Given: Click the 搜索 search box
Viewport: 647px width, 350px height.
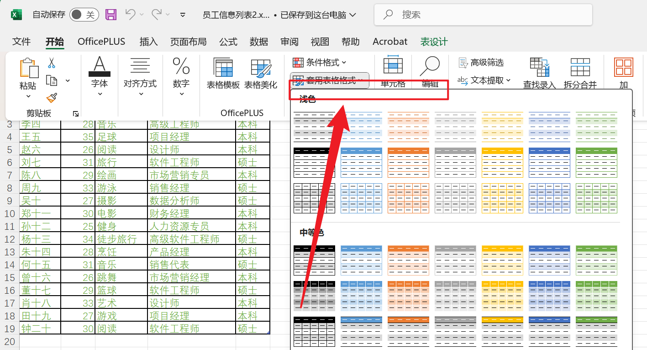Looking at the screenshot, I should (483, 15).
